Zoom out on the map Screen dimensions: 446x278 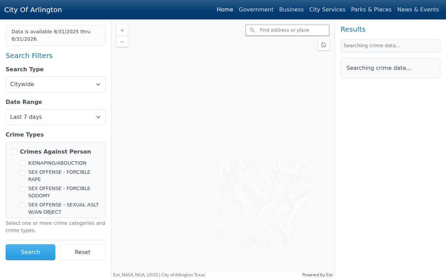click(122, 42)
